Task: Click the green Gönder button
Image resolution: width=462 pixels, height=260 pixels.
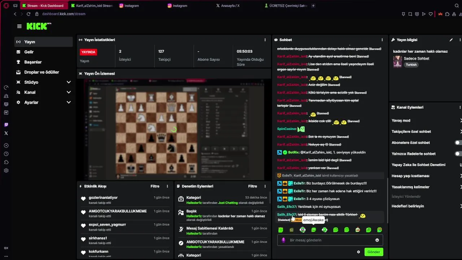Action: click(x=374, y=252)
